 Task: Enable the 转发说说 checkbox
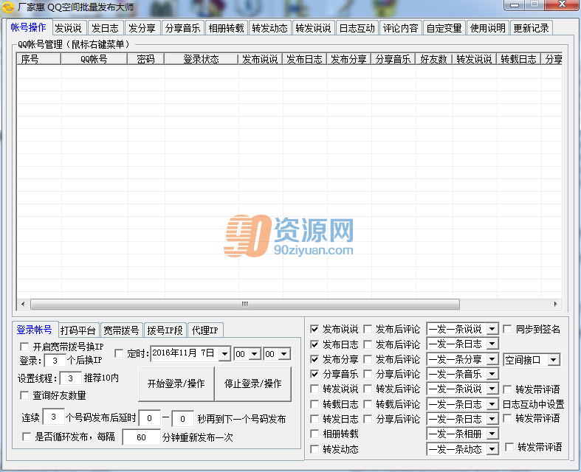tap(314, 389)
